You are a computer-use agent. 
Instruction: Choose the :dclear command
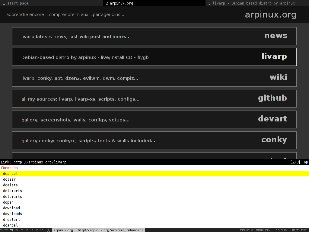point(154,179)
